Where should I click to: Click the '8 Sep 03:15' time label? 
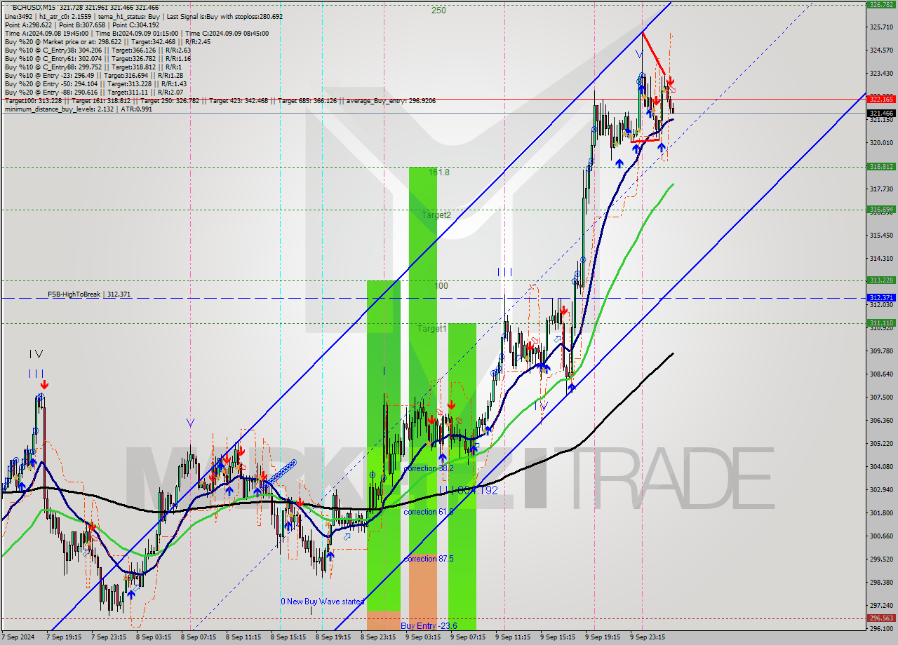tap(154, 638)
